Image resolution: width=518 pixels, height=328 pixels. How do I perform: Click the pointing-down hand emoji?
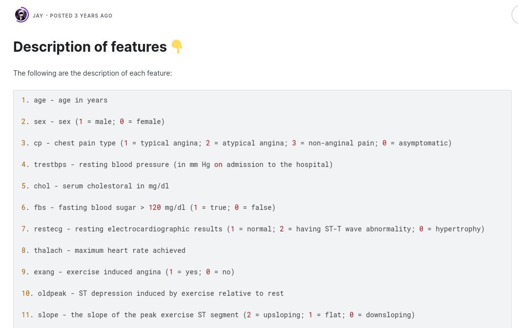pos(176,47)
